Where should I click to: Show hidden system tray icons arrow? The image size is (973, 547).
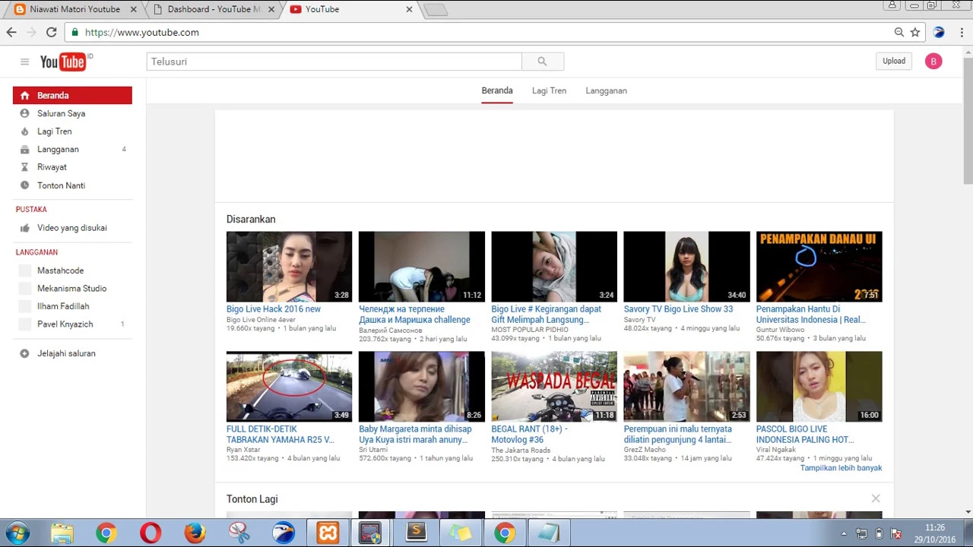point(844,533)
